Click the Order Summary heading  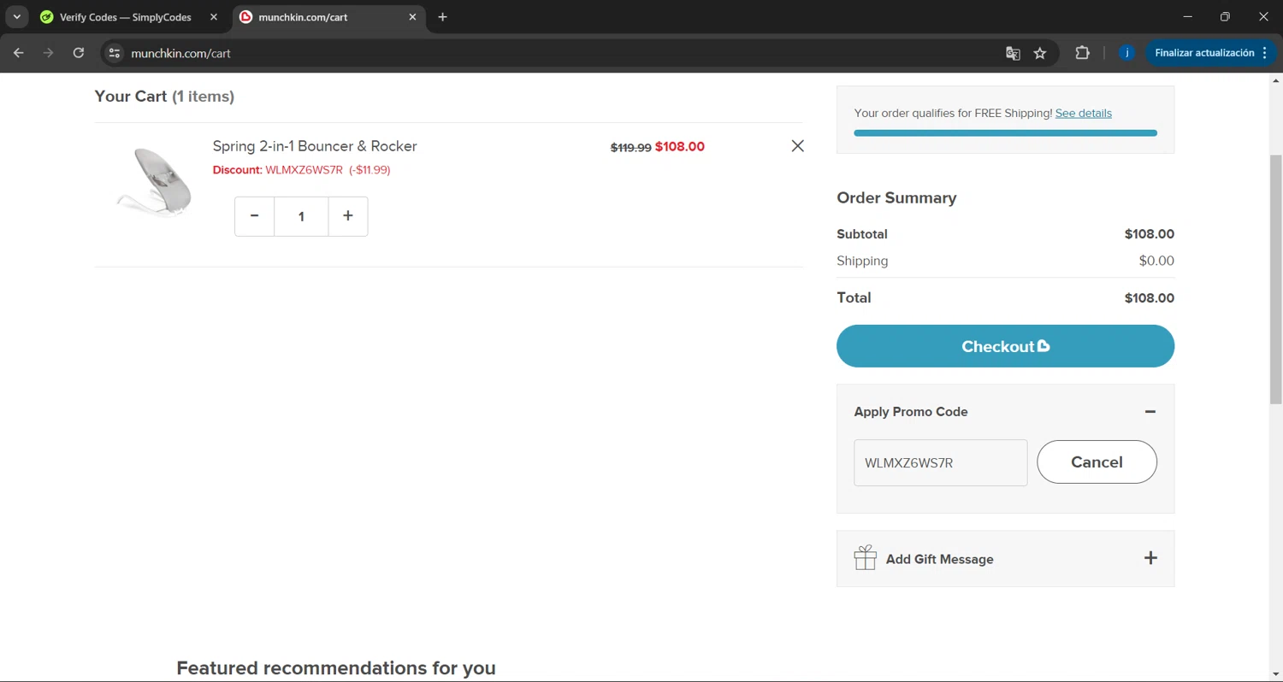coord(896,197)
